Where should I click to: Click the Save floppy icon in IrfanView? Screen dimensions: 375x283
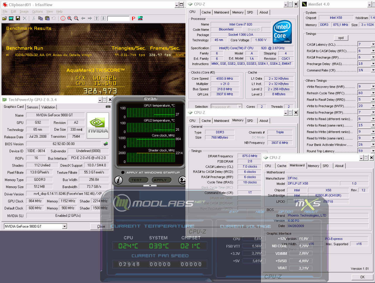click(18, 18)
